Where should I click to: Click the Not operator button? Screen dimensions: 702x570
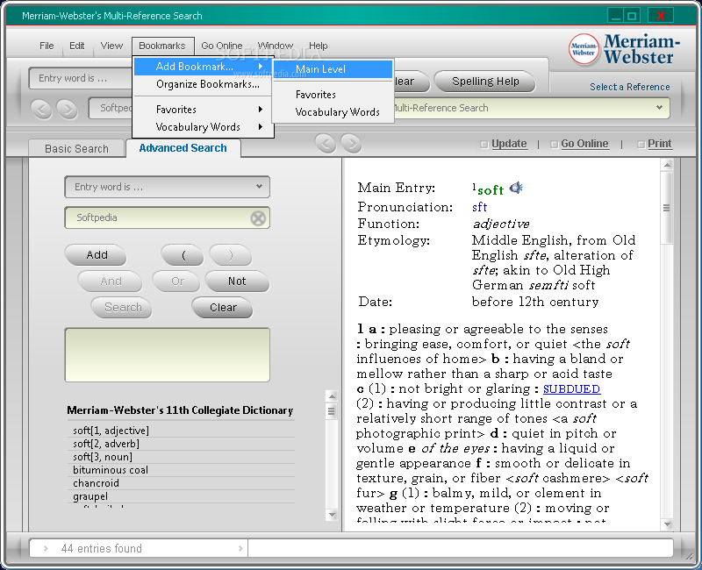click(237, 281)
